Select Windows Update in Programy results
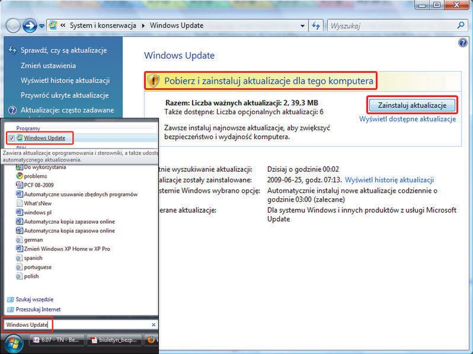473x354 pixels. (44, 138)
